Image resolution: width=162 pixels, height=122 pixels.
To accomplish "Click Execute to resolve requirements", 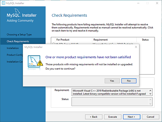I will click(113, 117).
